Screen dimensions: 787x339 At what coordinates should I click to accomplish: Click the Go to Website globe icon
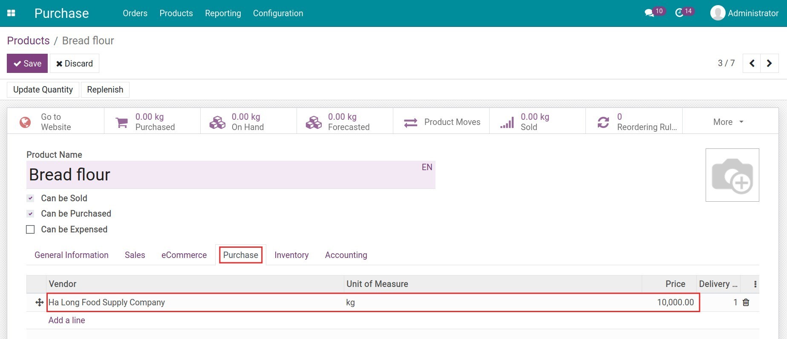(x=25, y=122)
